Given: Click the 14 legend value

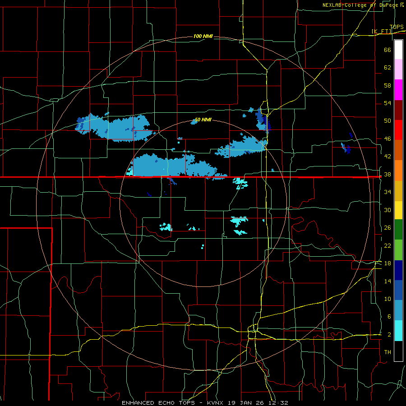Looking at the screenshot, I should click(388, 281).
